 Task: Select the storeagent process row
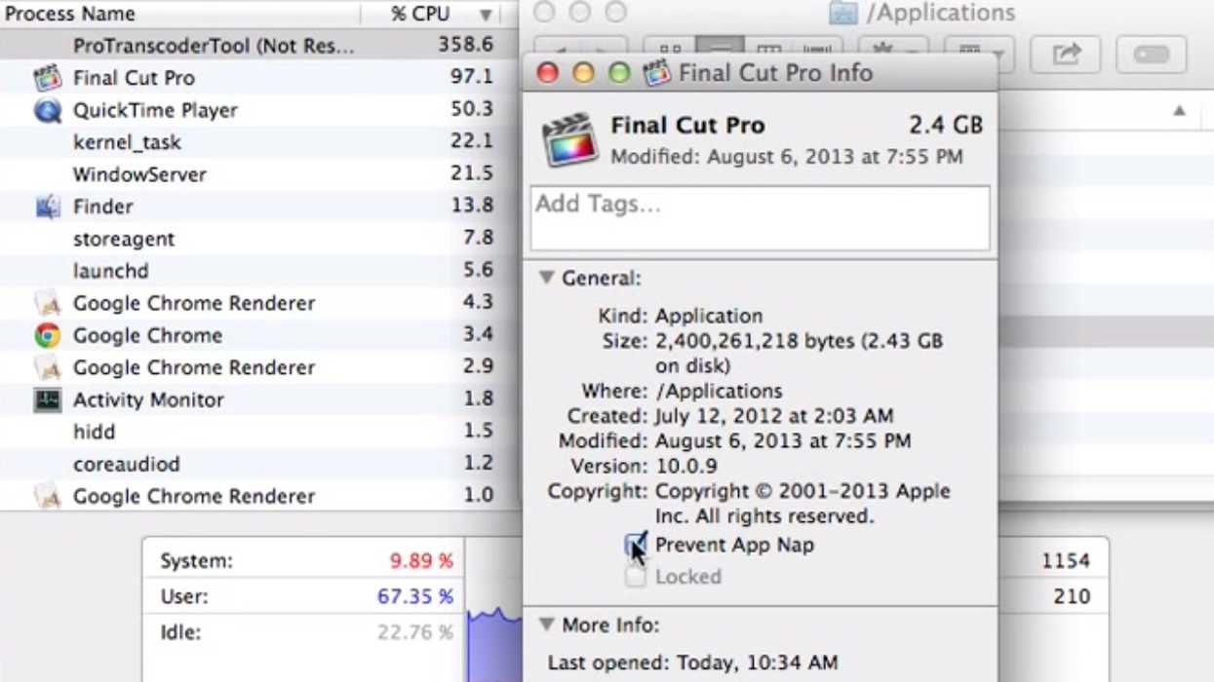259,239
